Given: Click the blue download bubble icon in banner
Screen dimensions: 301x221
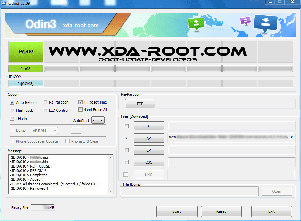Looking at the screenshot, I should click(266, 23).
